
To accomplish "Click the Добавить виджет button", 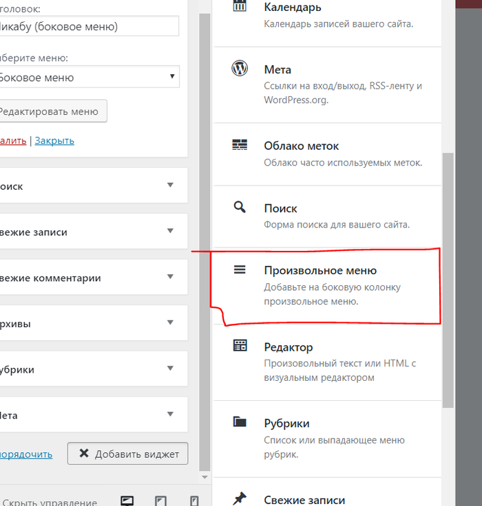I will click(127, 454).
